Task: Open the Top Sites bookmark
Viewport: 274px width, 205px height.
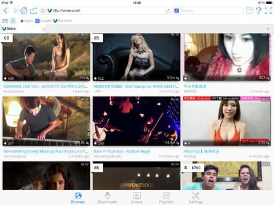Action: pyautogui.click(x=62, y=20)
